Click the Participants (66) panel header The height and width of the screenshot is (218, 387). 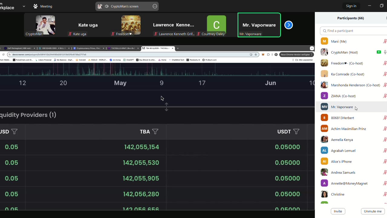click(350, 18)
